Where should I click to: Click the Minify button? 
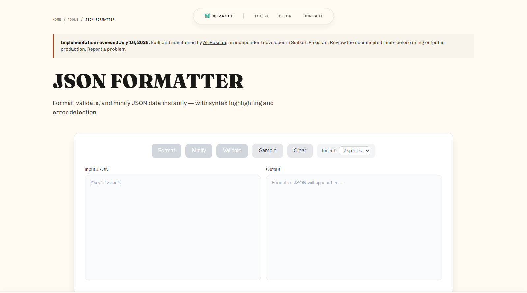(199, 151)
